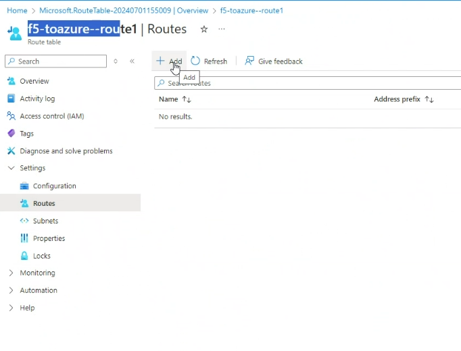Image resolution: width=461 pixels, height=351 pixels.
Task: Open f5-toazure--route1 breadcrumb link
Action: (251, 11)
